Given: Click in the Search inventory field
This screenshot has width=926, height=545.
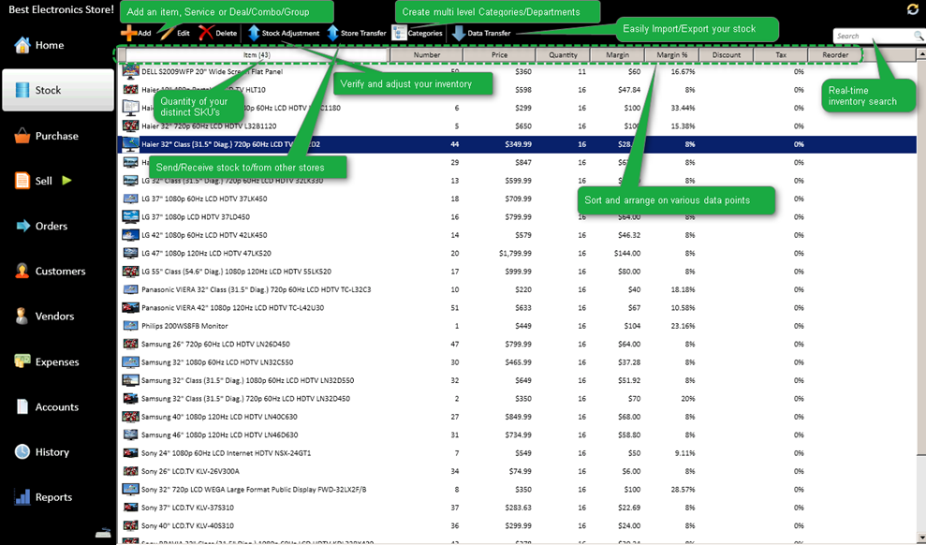Looking at the screenshot, I should click(873, 36).
